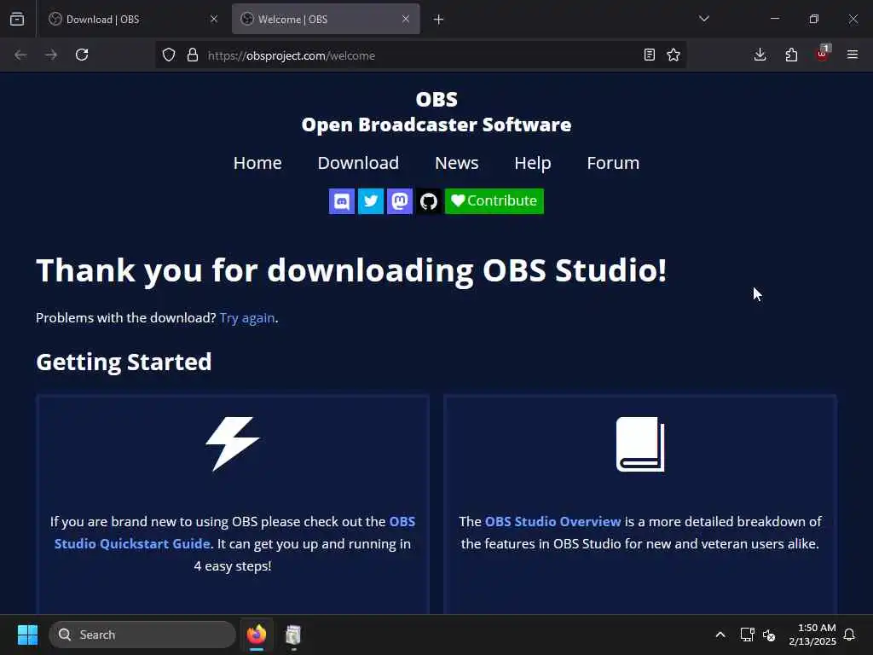The height and width of the screenshot is (655, 873).
Task: Open the clock and date flyout
Action: click(812, 635)
